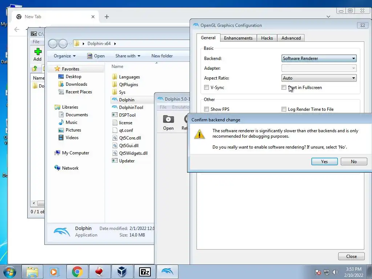Open the Chrome tab search chevron

click(x=328, y=17)
